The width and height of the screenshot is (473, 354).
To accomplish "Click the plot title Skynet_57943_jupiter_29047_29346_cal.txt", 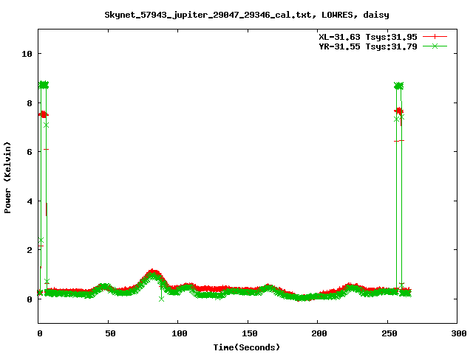I will (247, 15).
